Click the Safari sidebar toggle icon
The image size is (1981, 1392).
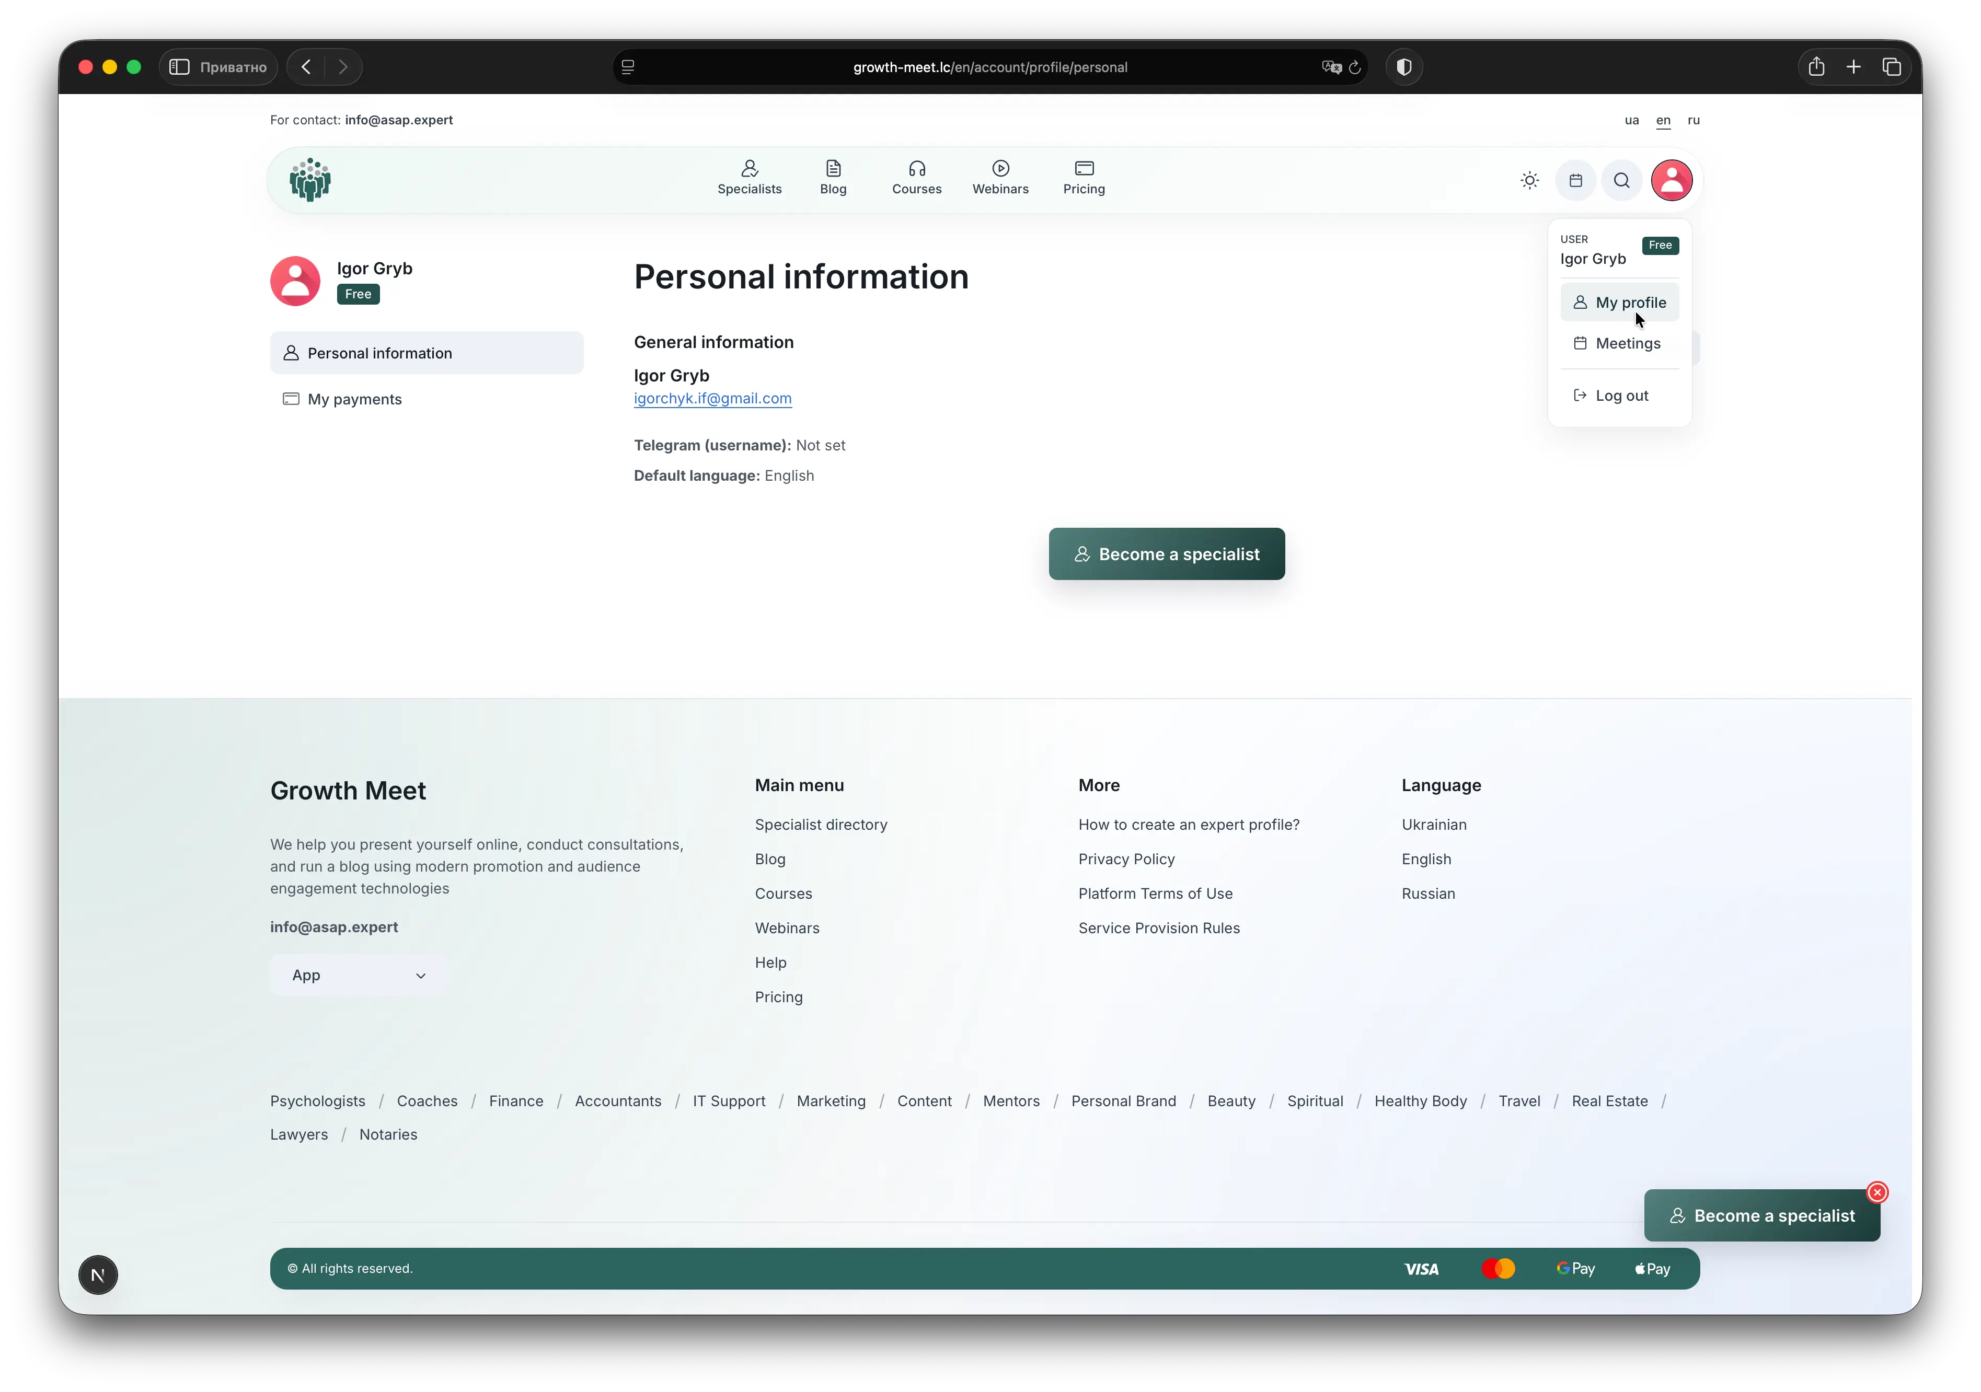[x=179, y=67]
